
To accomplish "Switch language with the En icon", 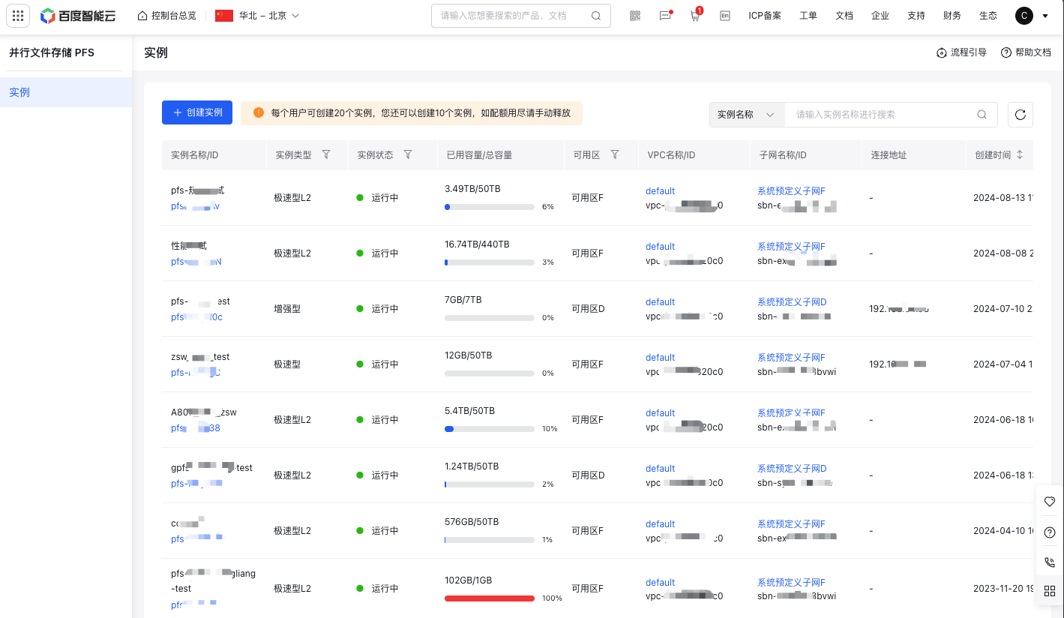I will [x=725, y=15].
